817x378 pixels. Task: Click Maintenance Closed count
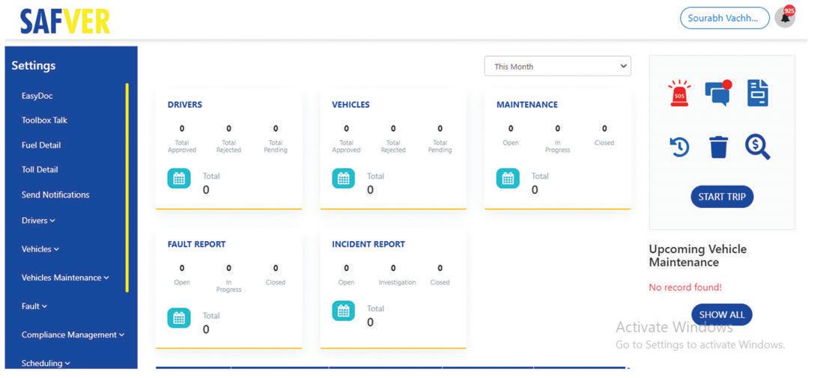[604, 129]
